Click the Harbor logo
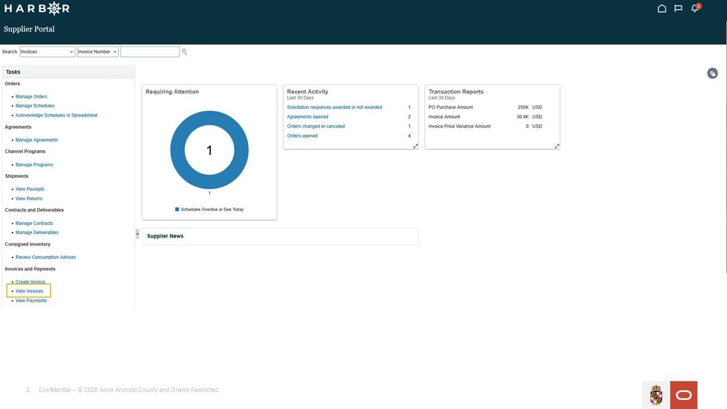727x409 pixels. click(37, 9)
